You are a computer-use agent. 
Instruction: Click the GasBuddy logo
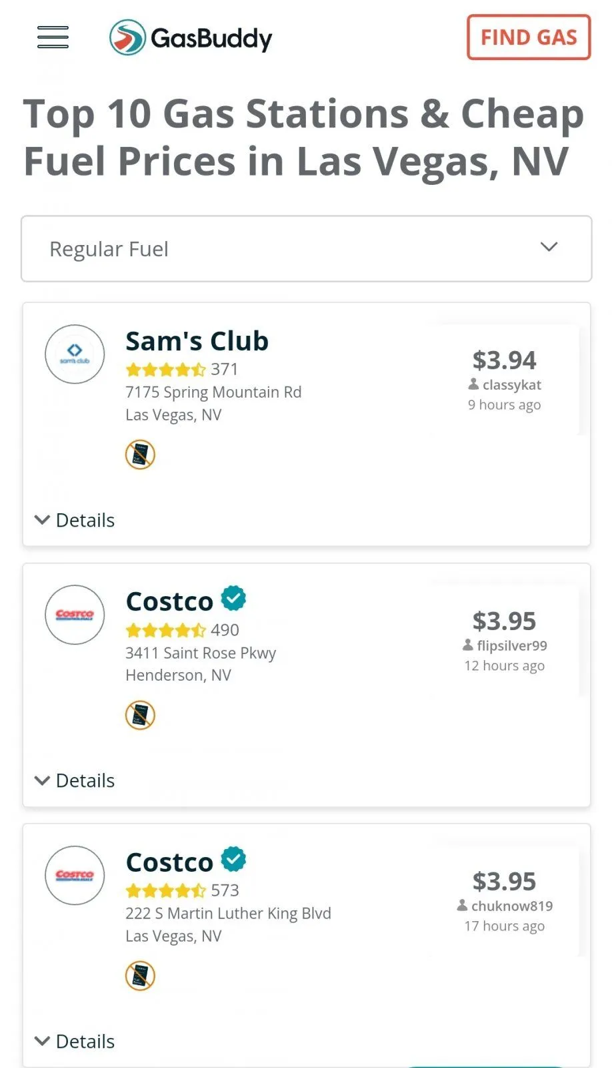click(191, 37)
